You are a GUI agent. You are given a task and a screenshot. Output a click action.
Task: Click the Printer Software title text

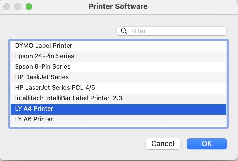[118, 6]
